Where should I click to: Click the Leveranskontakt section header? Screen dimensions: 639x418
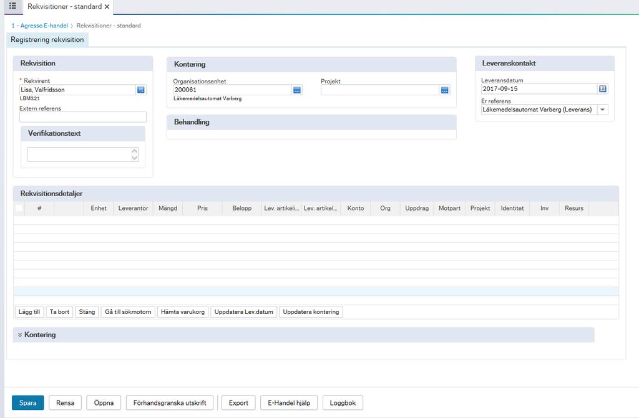tap(544, 63)
